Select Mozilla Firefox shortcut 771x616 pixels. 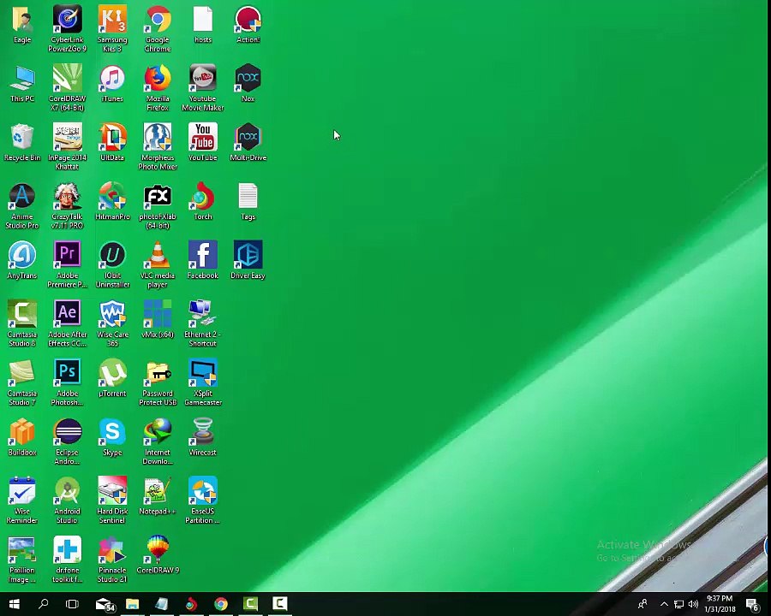click(158, 79)
